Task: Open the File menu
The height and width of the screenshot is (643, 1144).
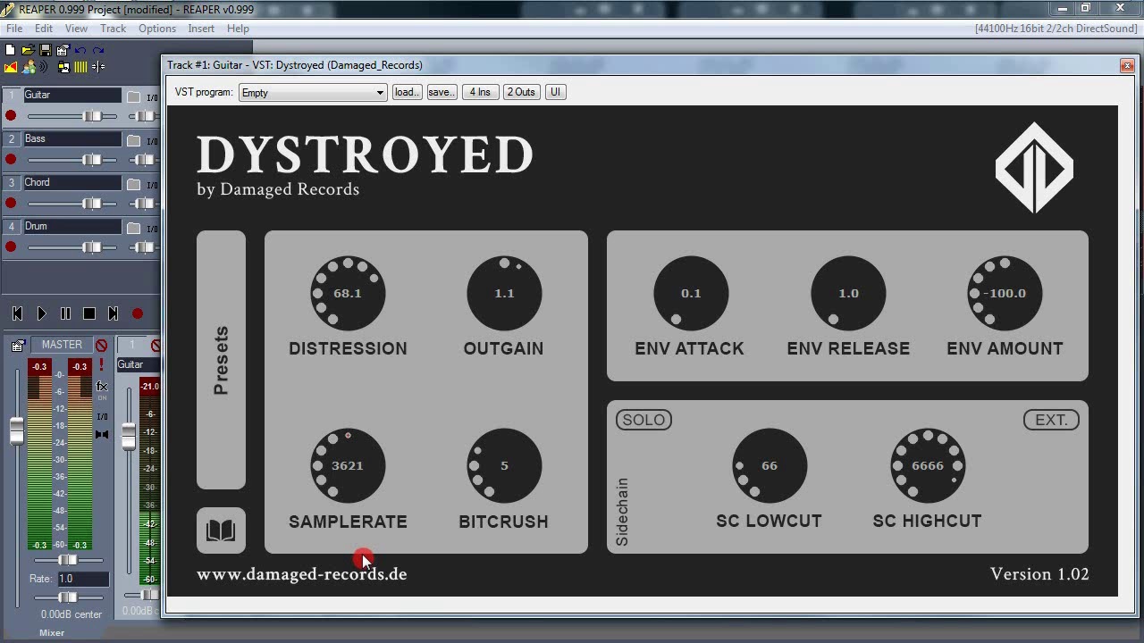Action: pos(14,29)
